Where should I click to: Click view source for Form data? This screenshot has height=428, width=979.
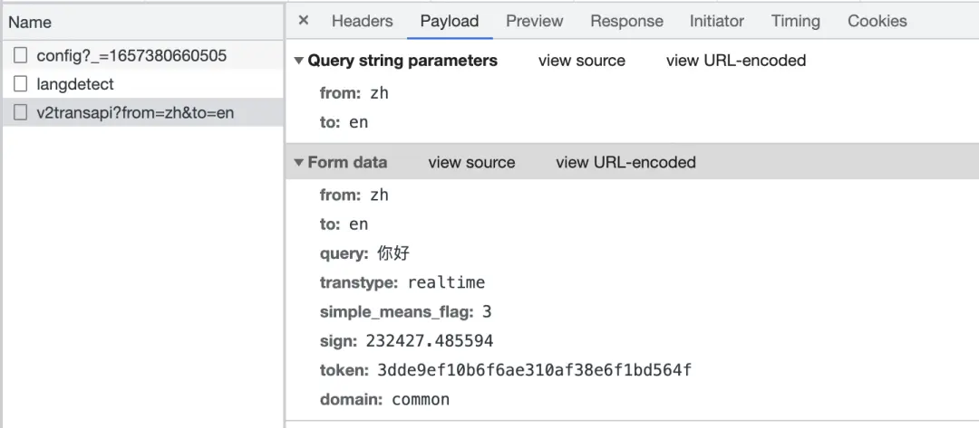(471, 163)
